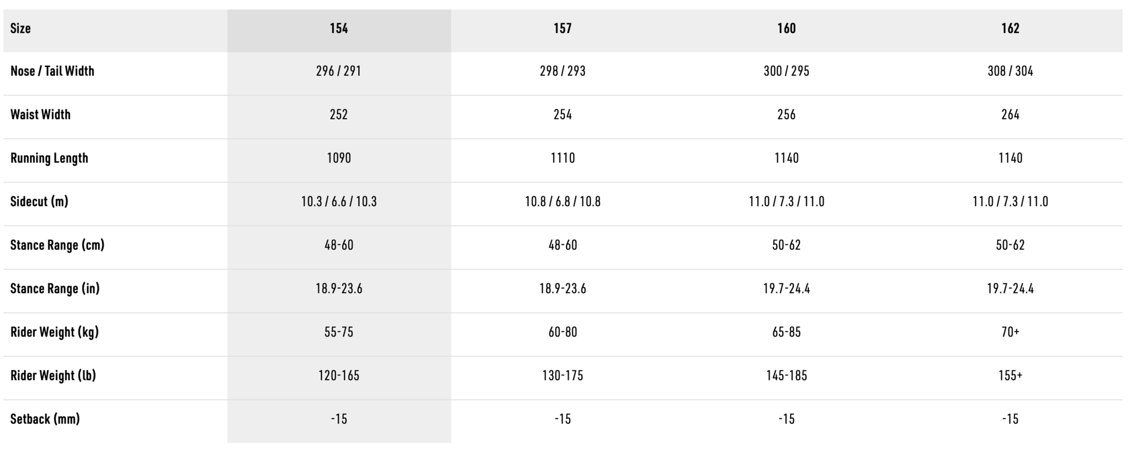Click the Stance Range (cm) label
This screenshot has width=1134, height=462.
(57, 245)
